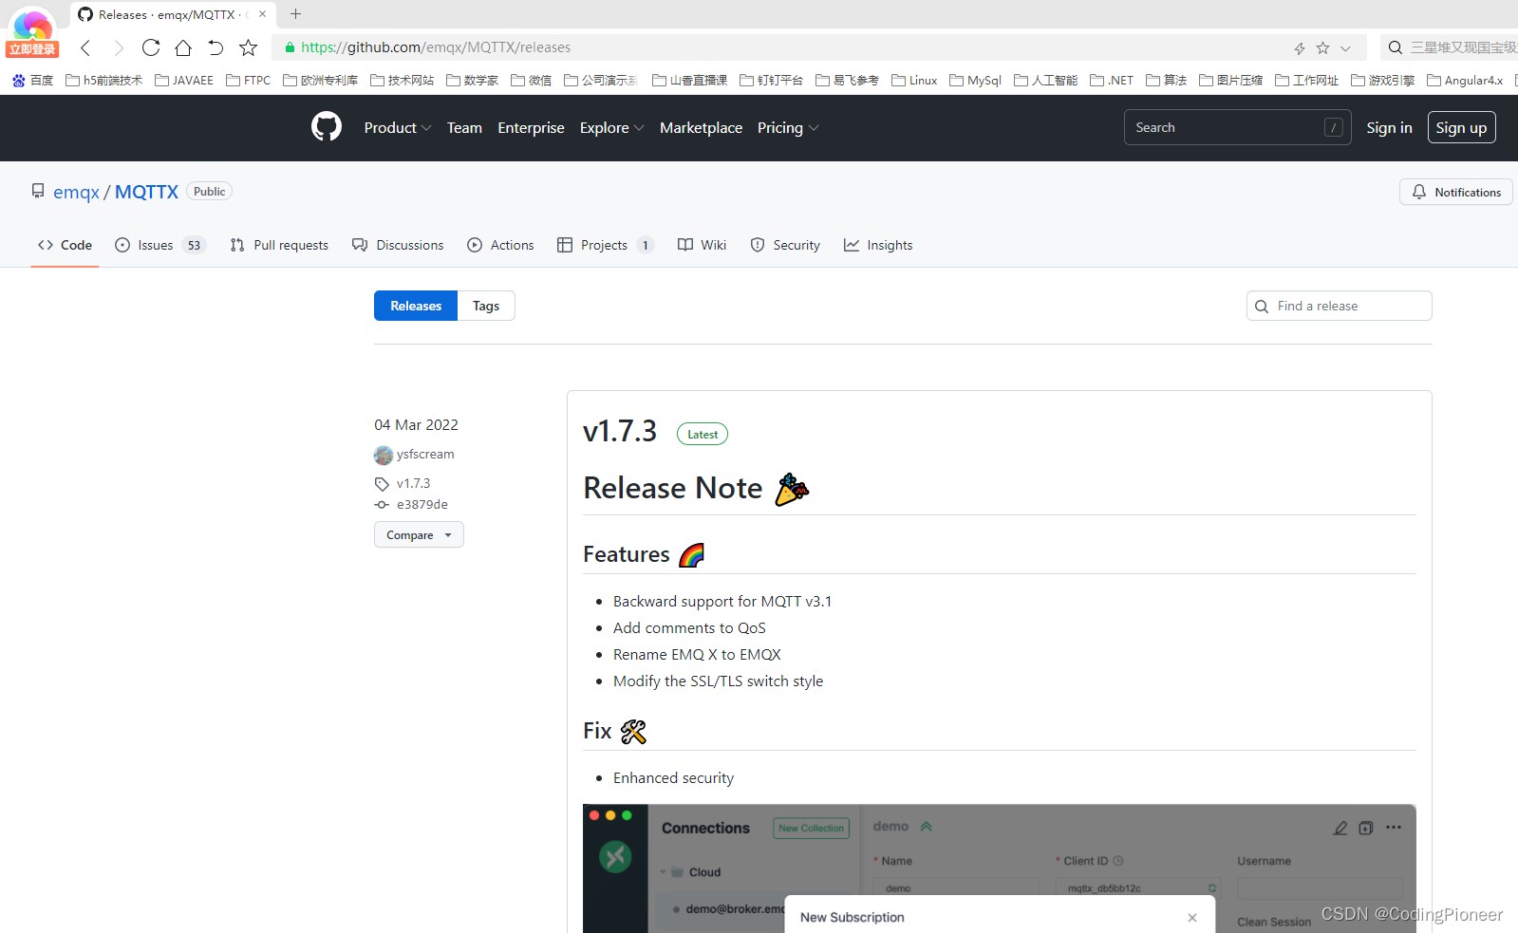Click the tag icon next to v1.7.3

[382, 484]
